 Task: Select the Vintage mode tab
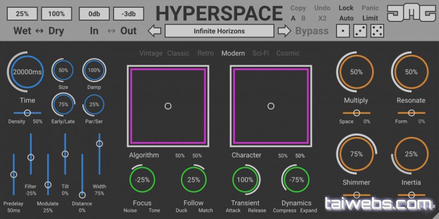click(151, 53)
